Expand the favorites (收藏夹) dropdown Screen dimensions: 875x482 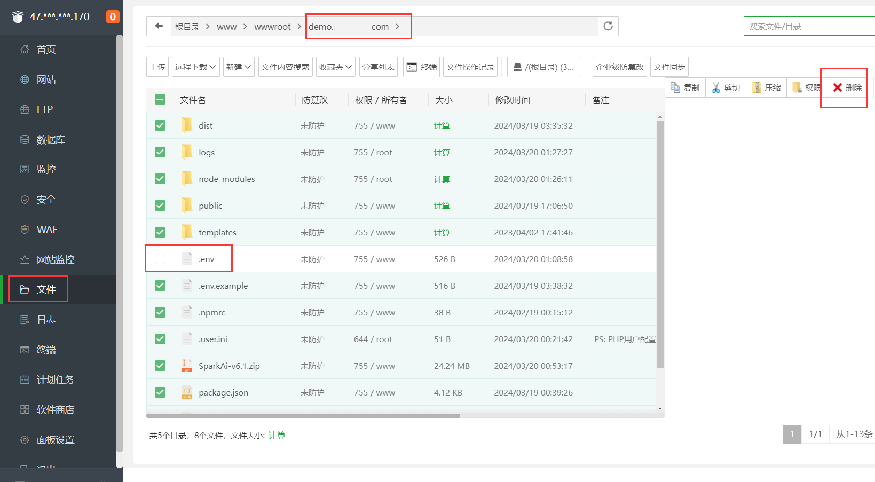[x=335, y=67]
